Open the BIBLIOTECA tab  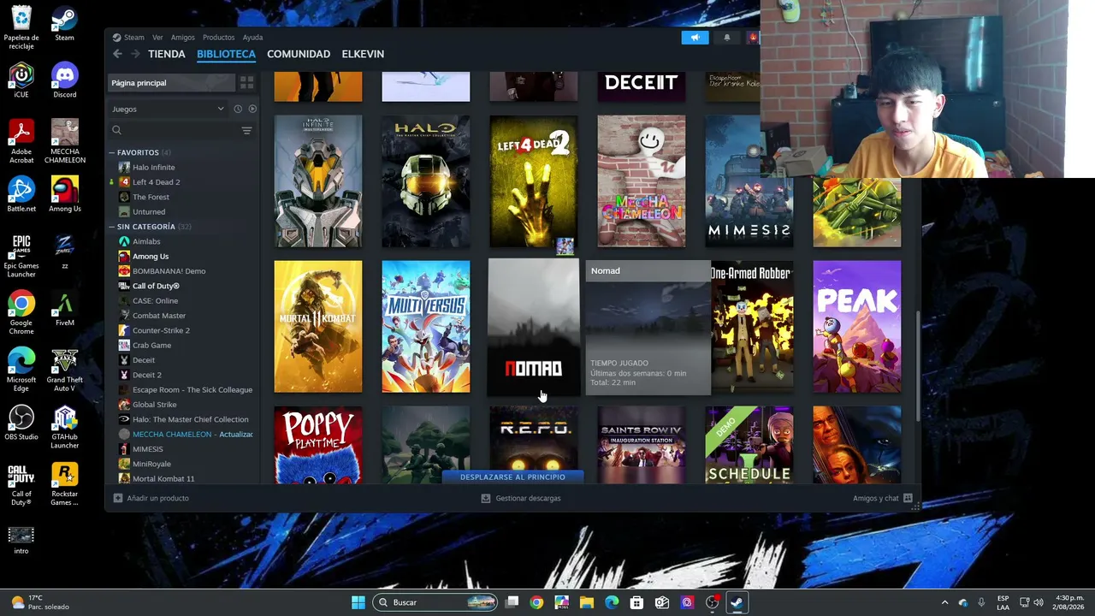pos(226,54)
